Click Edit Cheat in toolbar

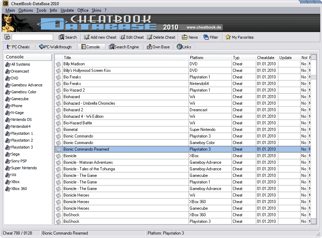pyautogui.click(x=132, y=37)
